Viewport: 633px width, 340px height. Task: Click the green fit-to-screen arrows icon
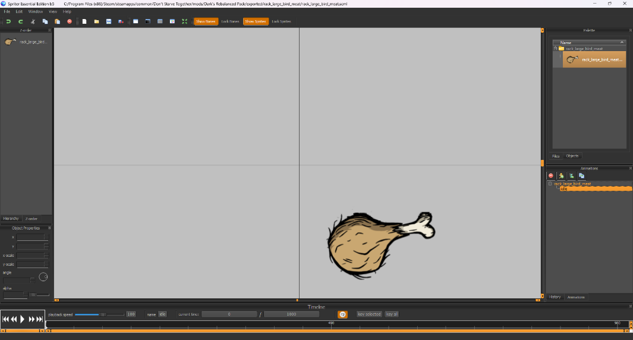[184, 21]
